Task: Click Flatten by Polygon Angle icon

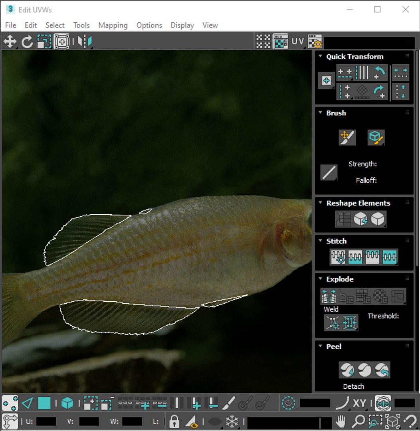Action: (x=346, y=296)
